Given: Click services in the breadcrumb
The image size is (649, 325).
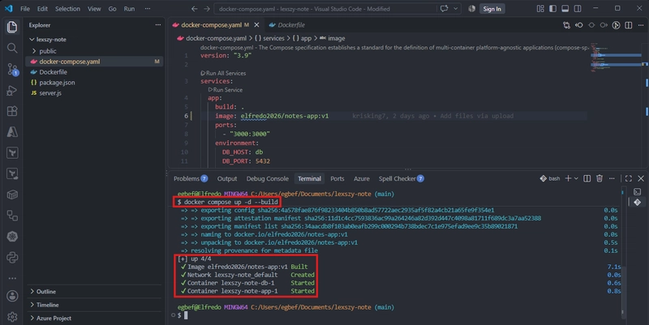Looking at the screenshot, I should (x=269, y=38).
